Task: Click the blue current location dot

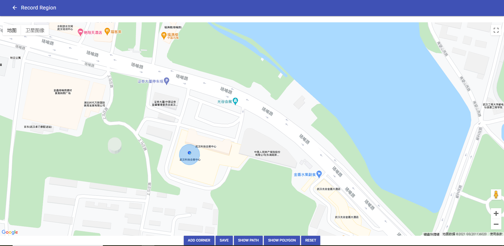Action: (x=189, y=153)
